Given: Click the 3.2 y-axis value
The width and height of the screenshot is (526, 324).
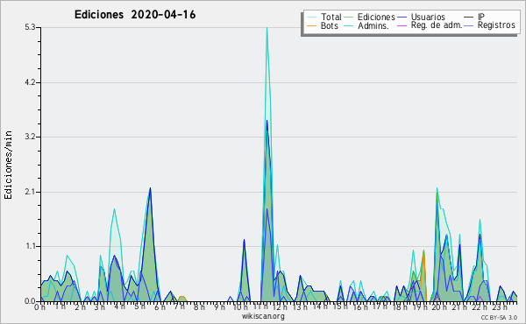Looking at the screenshot, I should coord(30,137).
